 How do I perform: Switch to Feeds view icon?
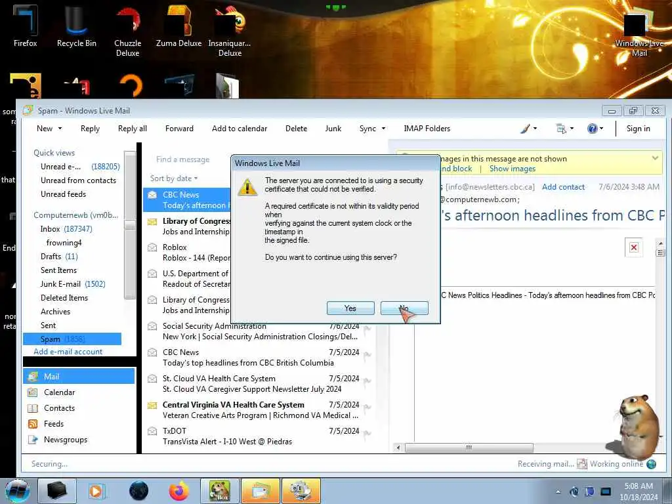[33, 424]
